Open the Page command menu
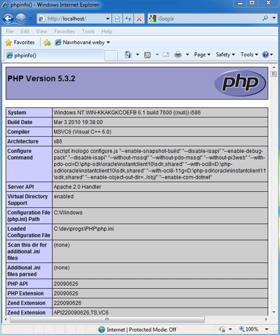 pos(202,55)
